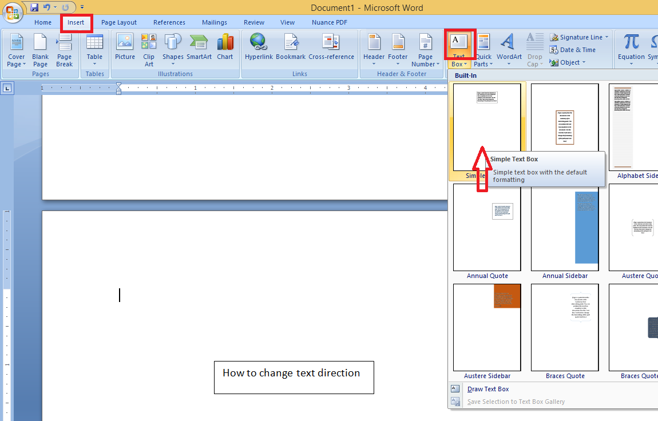Image resolution: width=658 pixels, height=421 pixels.
Task: Choose the Austere Quote text box style
Action: [x=633, y=227]
